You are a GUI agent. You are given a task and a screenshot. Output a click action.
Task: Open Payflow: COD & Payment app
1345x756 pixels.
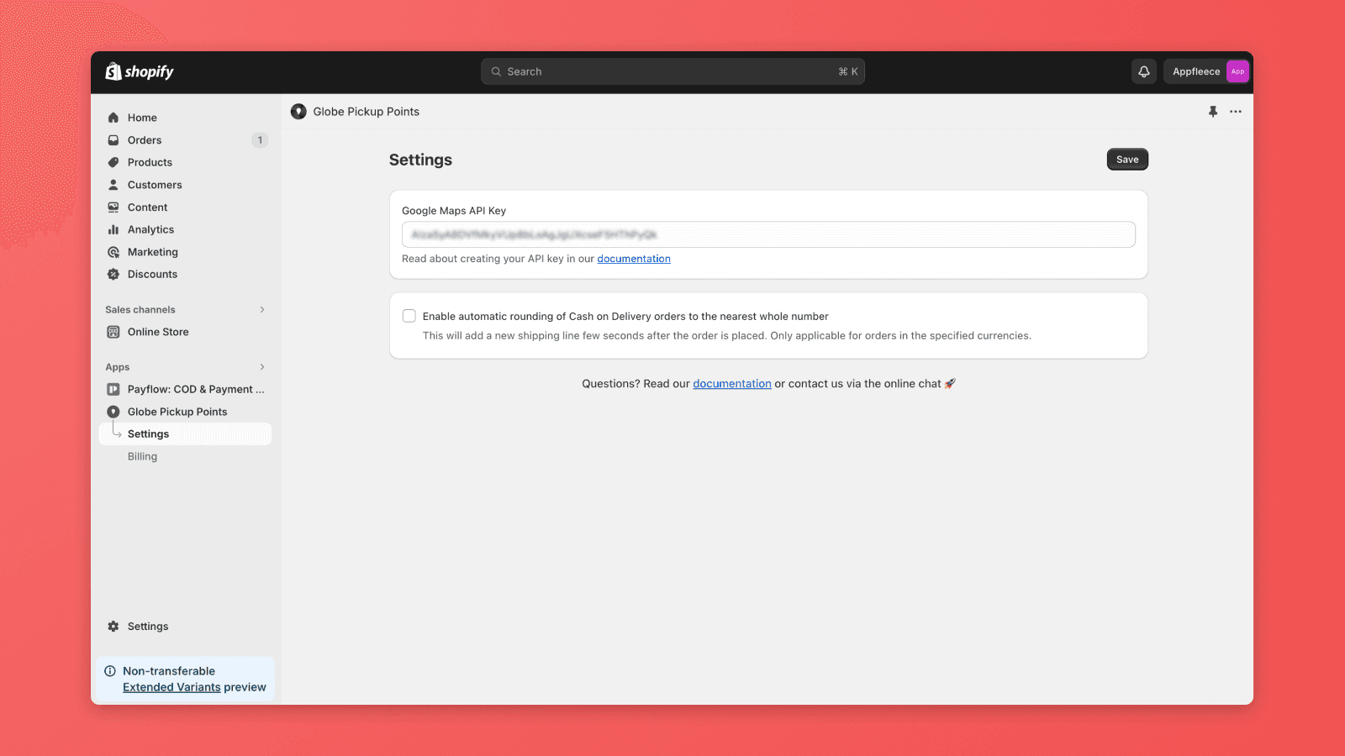point(185,389)
